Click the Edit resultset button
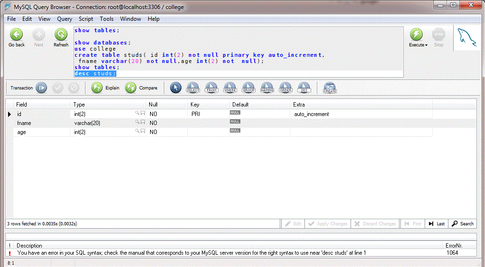 click(293, 224)
